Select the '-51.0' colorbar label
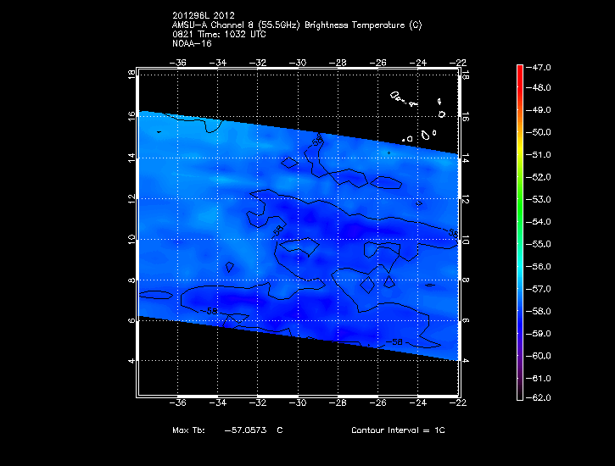The height and width of the screenshot is (466, 615). [x=538, y=155]
